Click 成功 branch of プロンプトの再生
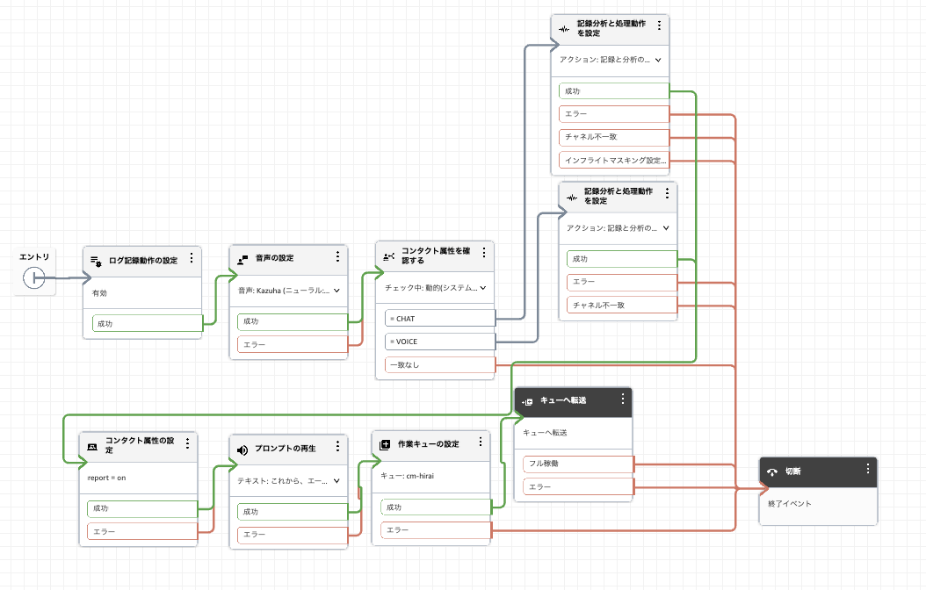 click(293, 512)
